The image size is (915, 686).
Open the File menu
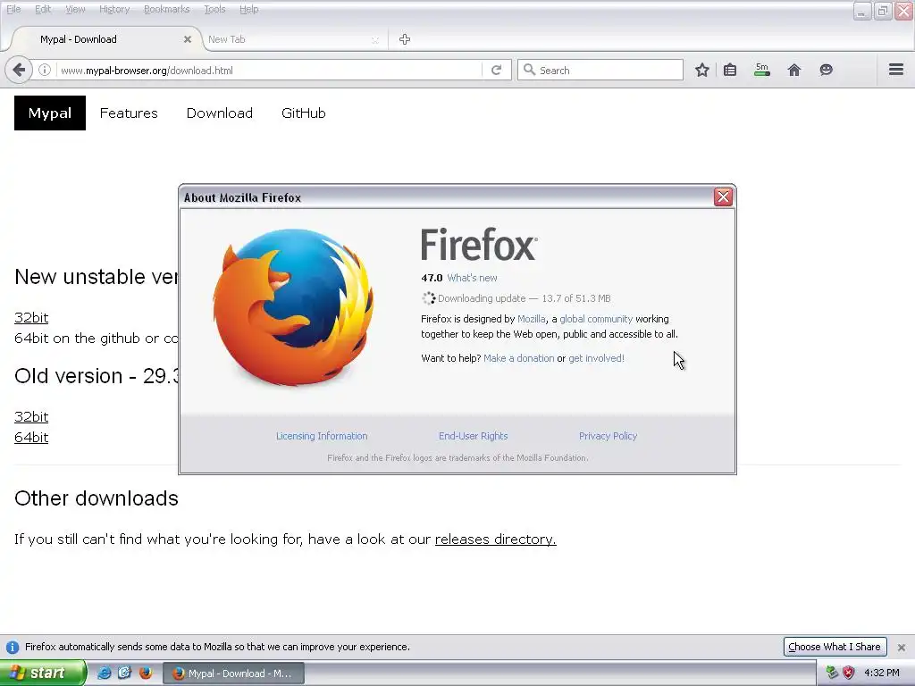[x=13, y=9]
